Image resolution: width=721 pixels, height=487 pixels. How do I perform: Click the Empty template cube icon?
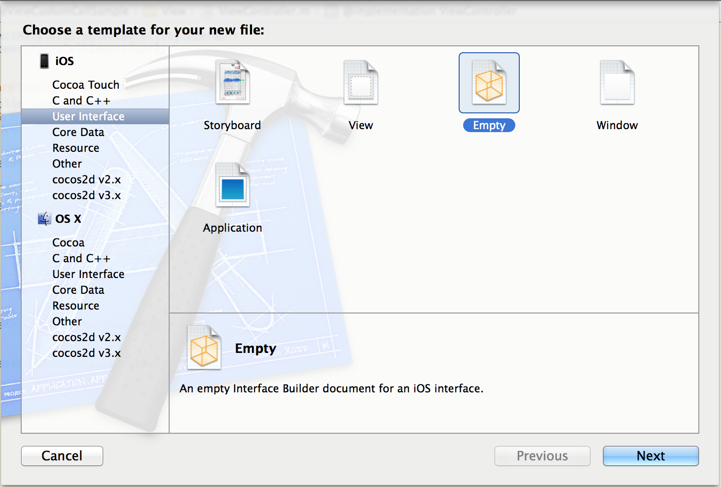coord(489,83)
